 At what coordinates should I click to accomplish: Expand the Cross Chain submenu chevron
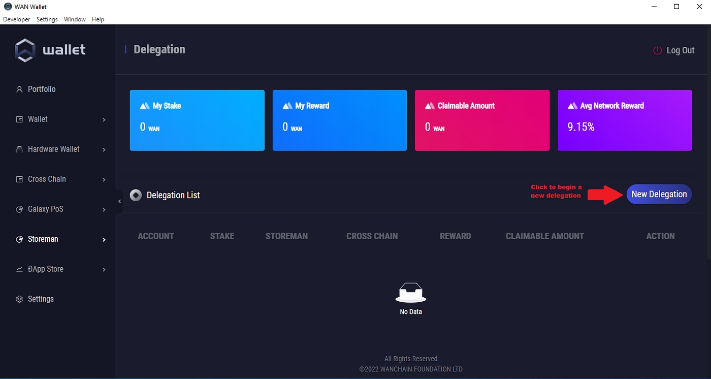104,180
